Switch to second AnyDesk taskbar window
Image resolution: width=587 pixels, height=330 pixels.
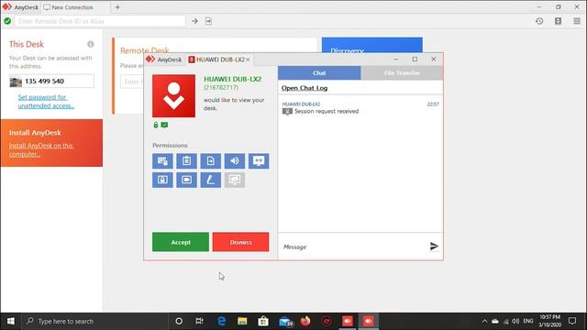[x=369, y=321]
